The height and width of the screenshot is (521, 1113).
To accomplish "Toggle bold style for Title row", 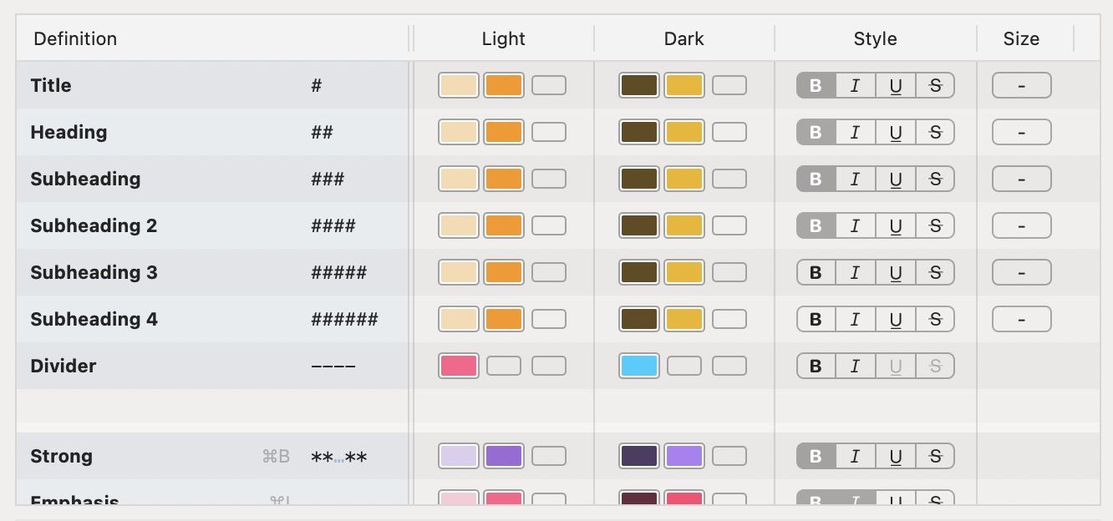I will [x=816, y=85].
